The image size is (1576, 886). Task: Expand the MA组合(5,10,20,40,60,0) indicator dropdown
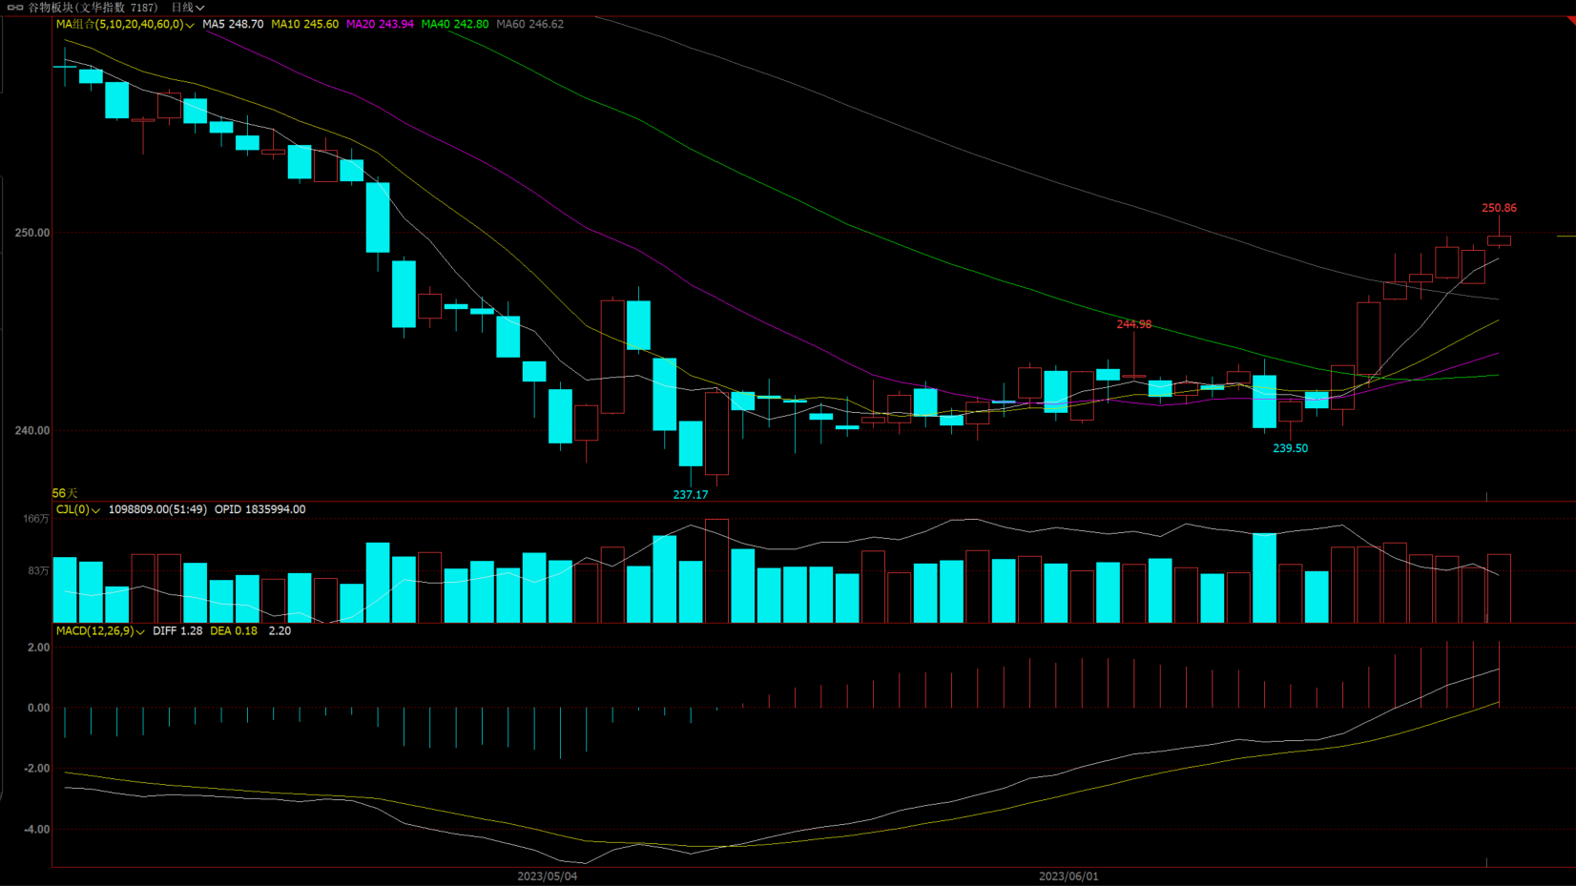click(125, 24)
